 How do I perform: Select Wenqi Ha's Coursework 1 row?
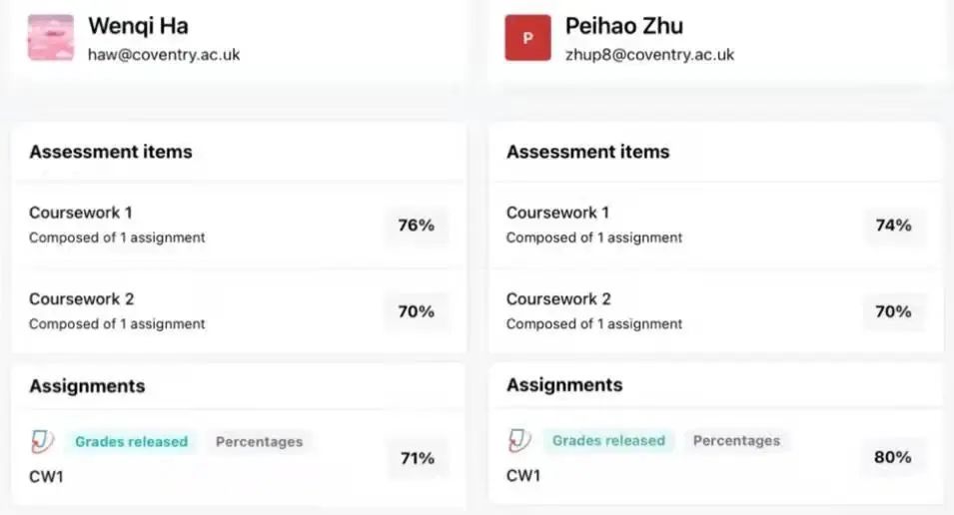click(239, 225)
